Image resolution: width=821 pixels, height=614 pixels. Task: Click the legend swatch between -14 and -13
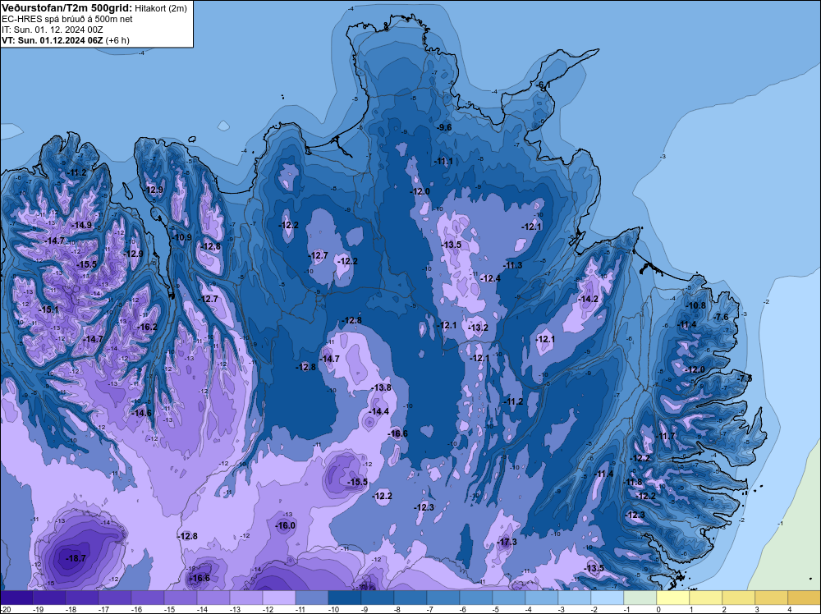coord(213,598)
